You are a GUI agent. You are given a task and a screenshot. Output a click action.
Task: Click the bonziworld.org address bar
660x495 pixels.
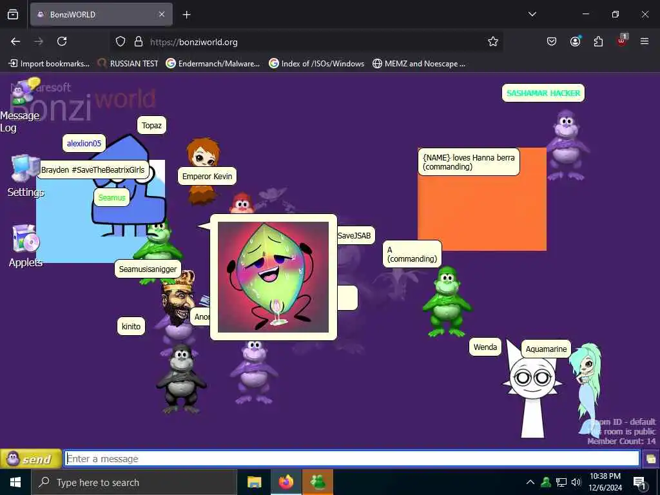pos(307,42)
